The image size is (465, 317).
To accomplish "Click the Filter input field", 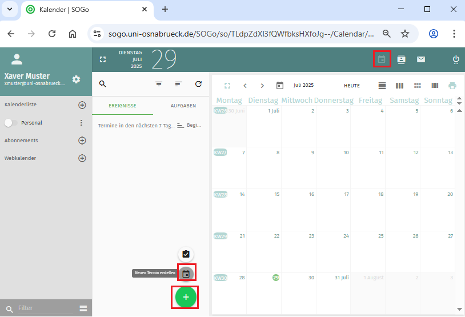I will coord(46,308).
